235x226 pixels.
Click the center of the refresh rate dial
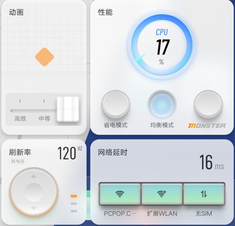click(34, 192)
